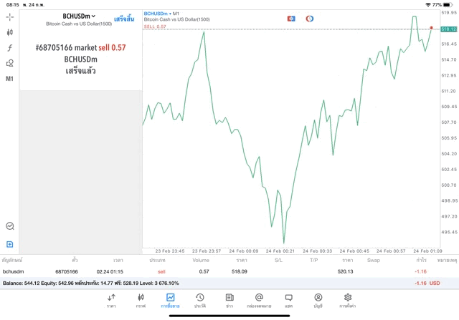Select the bchusdm sell position row
Image resolution: width=459 pixels, height=320 pixels.
(x=229, y=272)
